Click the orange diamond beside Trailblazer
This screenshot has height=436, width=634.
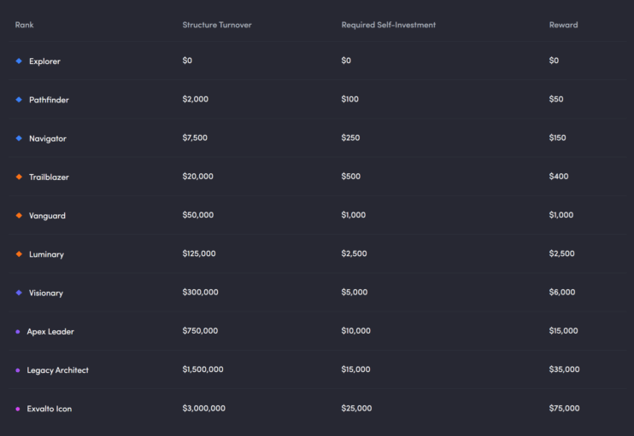click(19, 177)
